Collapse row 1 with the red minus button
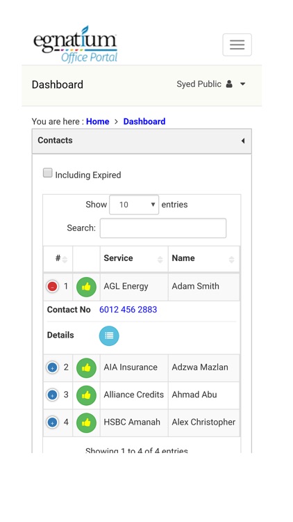 tap(52, 286)
